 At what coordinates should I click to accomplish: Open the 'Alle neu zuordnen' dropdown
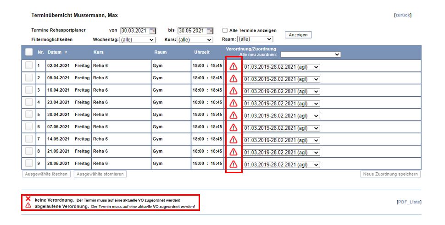tap(311, 55)
